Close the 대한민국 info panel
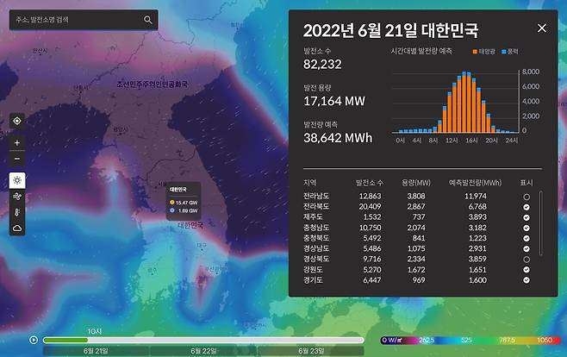This screenshot has width=567, height=357. click(x=541, y=28)
